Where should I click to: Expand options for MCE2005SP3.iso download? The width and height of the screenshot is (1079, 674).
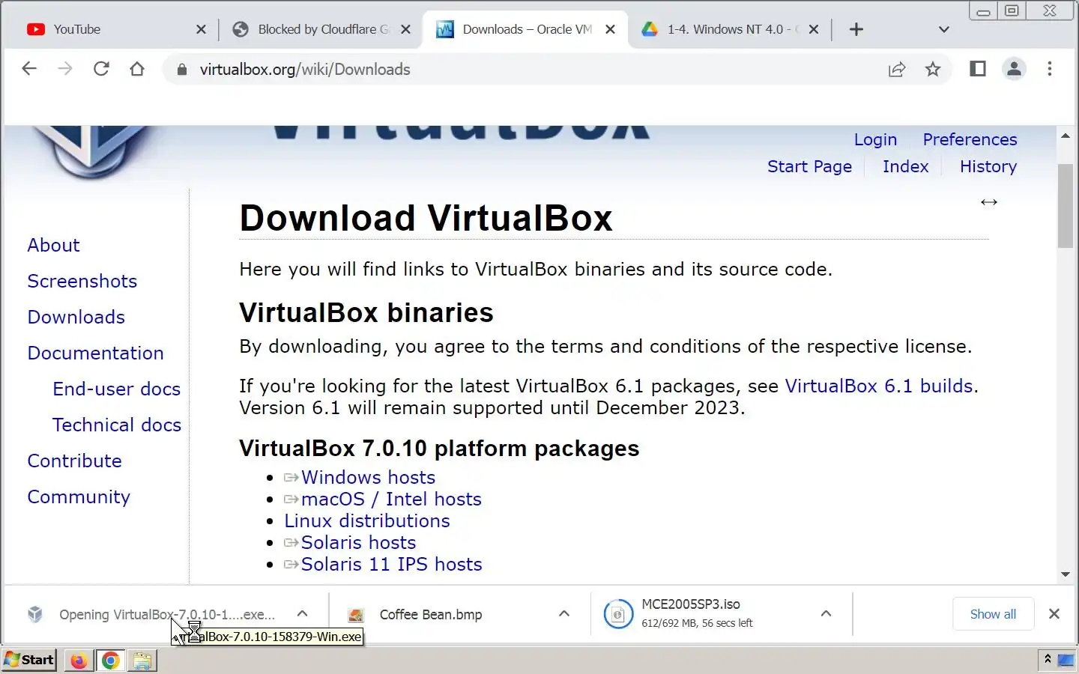click(x=826, y=613)
